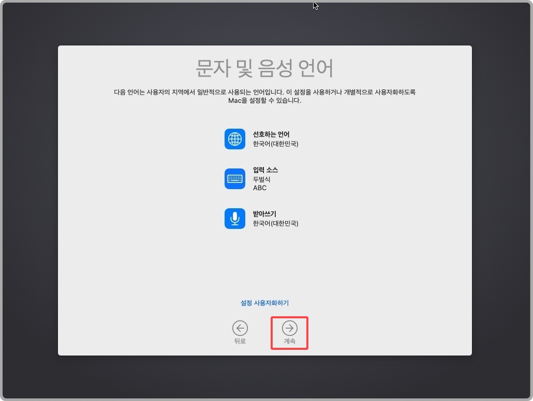Click the right-arrow Continue icon
The width and height of the screenshot is (533, 401).
289,327
